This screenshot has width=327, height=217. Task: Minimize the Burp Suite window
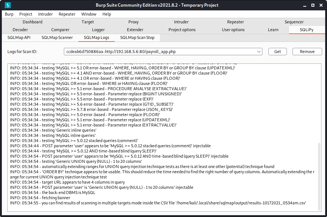click(x=305, y=5)
